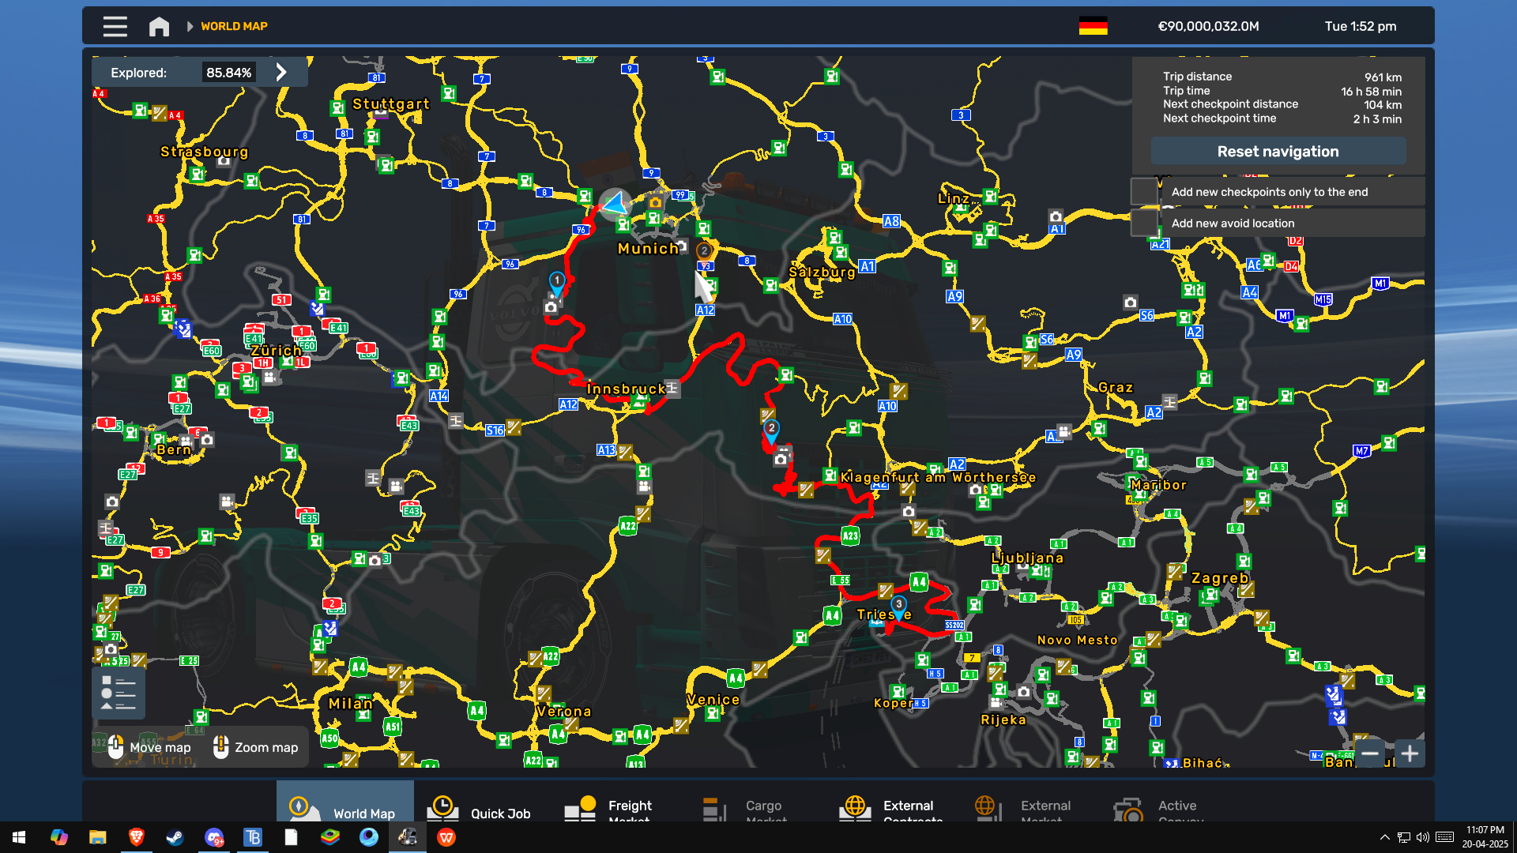Go to the home screen icon
1517x853 pixels.
[159, 26]
